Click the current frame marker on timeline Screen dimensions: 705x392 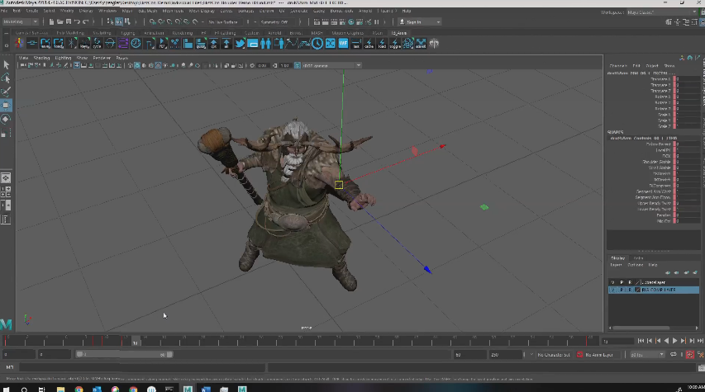[135, 342]
